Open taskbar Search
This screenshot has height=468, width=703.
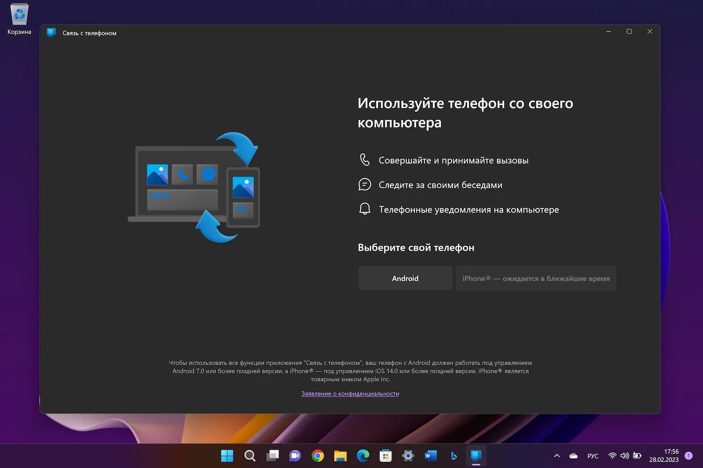[x=250, y=456]
